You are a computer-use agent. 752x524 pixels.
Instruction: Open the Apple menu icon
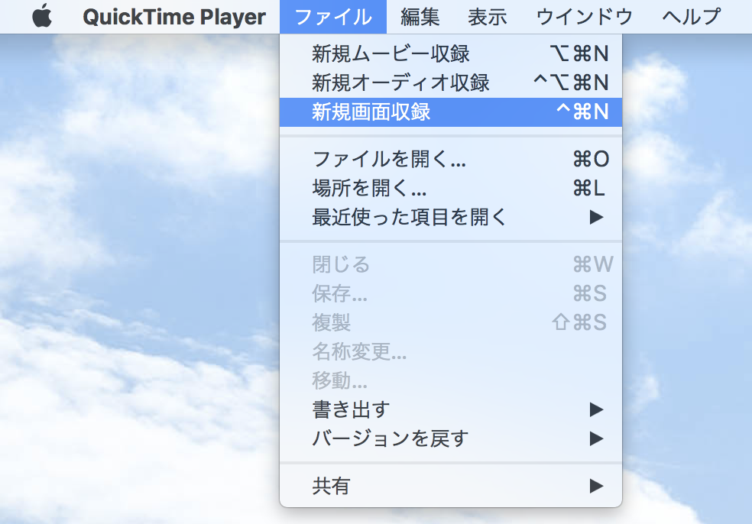coord(42,16)
